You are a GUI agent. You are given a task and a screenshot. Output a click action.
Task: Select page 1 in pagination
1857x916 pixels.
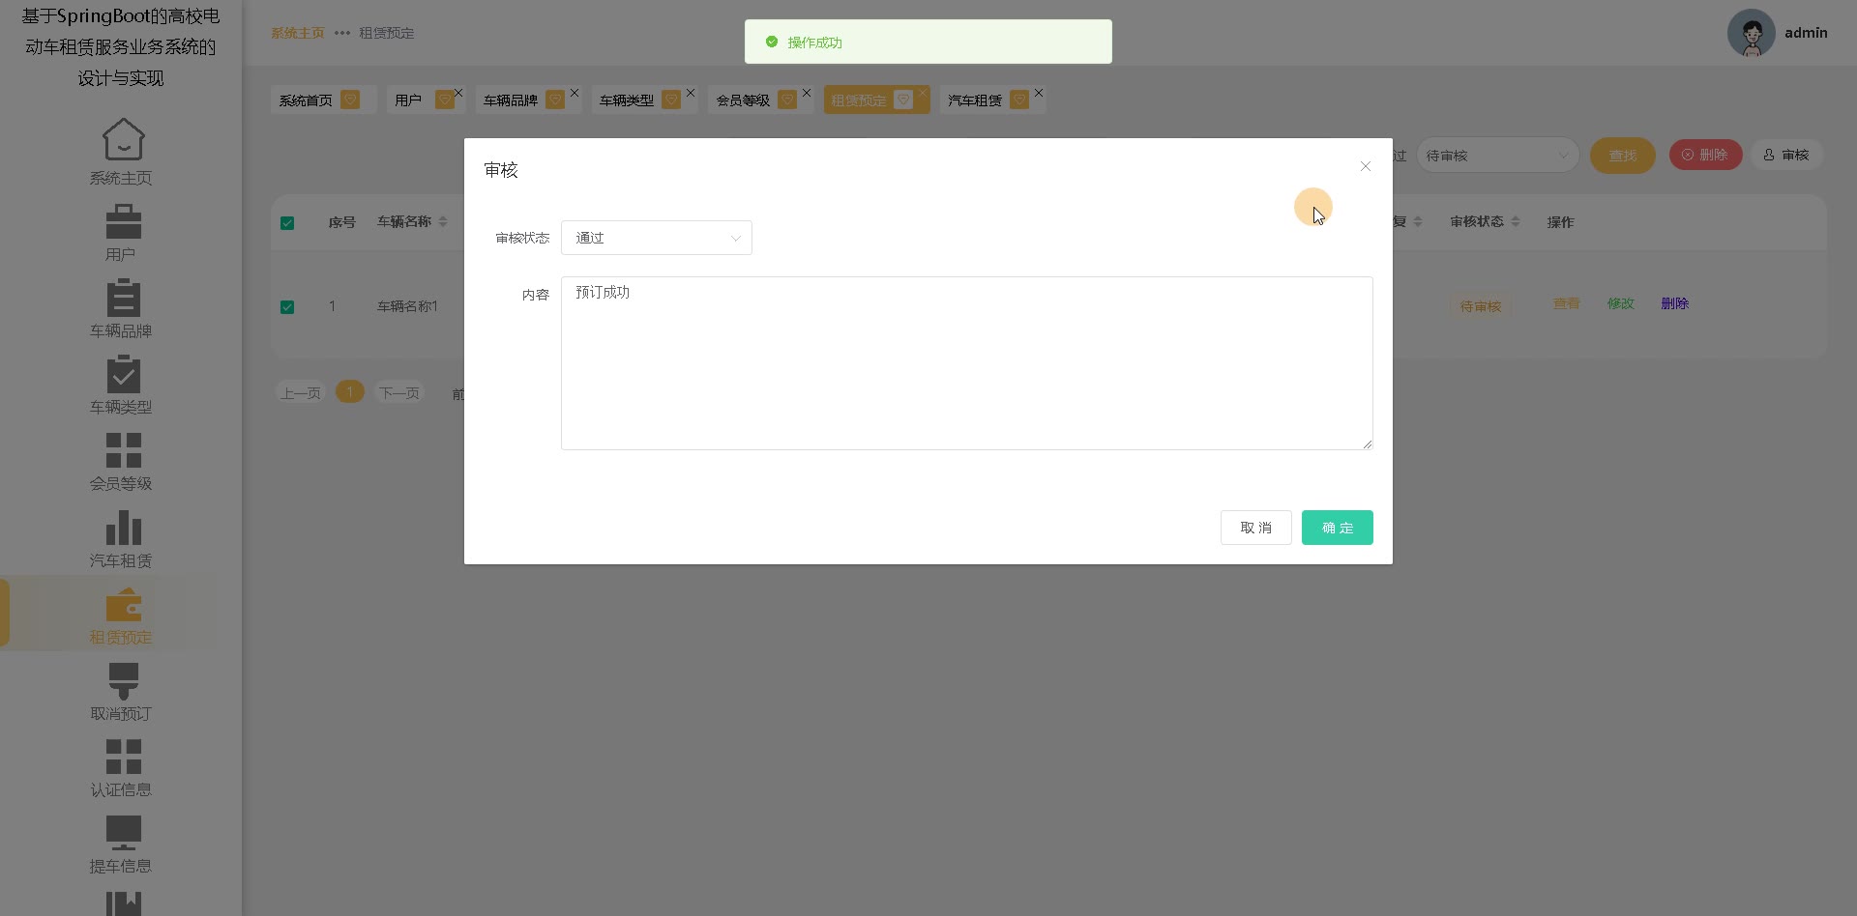click(x=350, y=392)
